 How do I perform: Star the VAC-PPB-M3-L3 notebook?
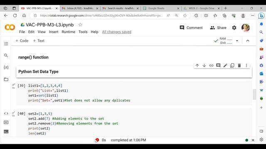80,25
